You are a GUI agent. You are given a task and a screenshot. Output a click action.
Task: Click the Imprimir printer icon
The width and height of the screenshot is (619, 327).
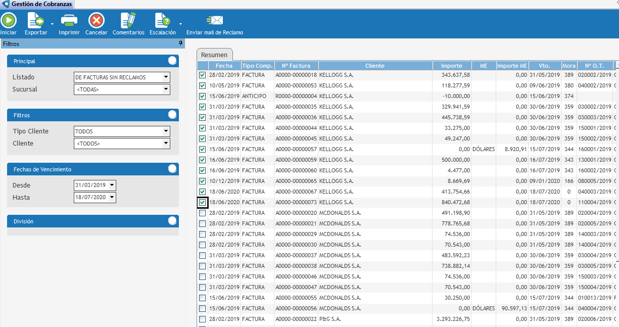click(x=69, y=21)
